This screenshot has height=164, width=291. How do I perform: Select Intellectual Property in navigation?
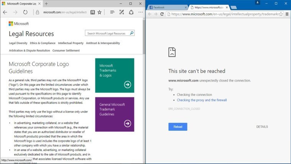(71, 43)
